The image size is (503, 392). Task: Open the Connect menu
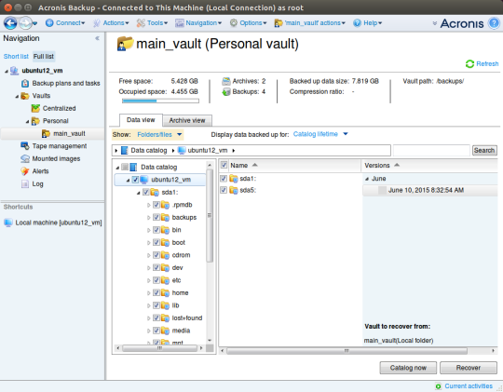click(65, 23)
